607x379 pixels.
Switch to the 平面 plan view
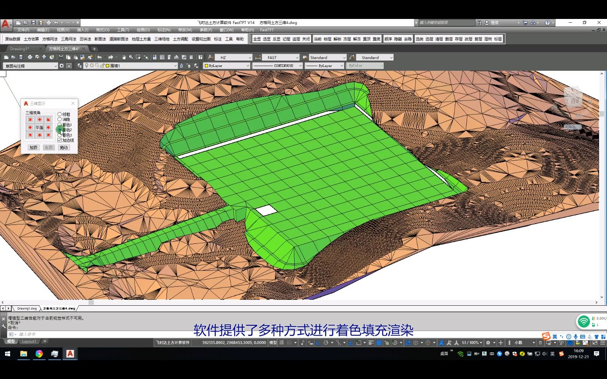tap(39, 127)
